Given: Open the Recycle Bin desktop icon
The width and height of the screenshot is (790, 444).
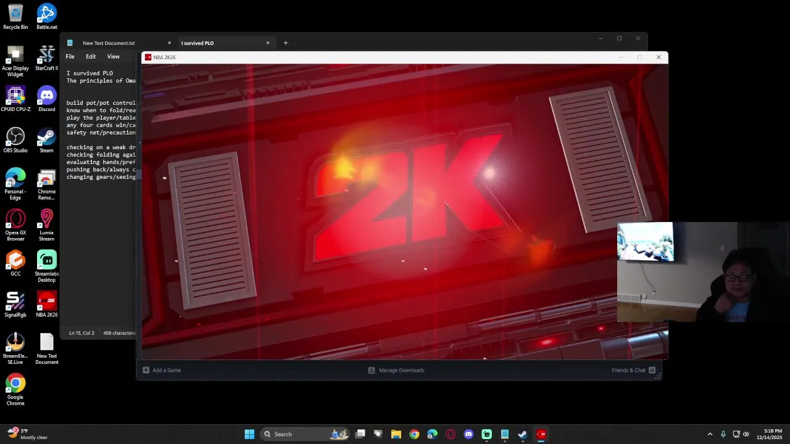Looking at the screenshot, I should pyautogui.click(x=15, y=17).
